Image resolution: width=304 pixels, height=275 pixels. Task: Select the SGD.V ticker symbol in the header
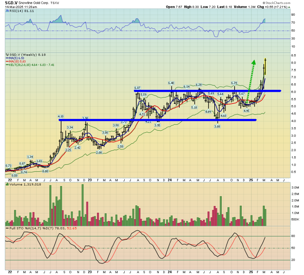tap(11, 3)
